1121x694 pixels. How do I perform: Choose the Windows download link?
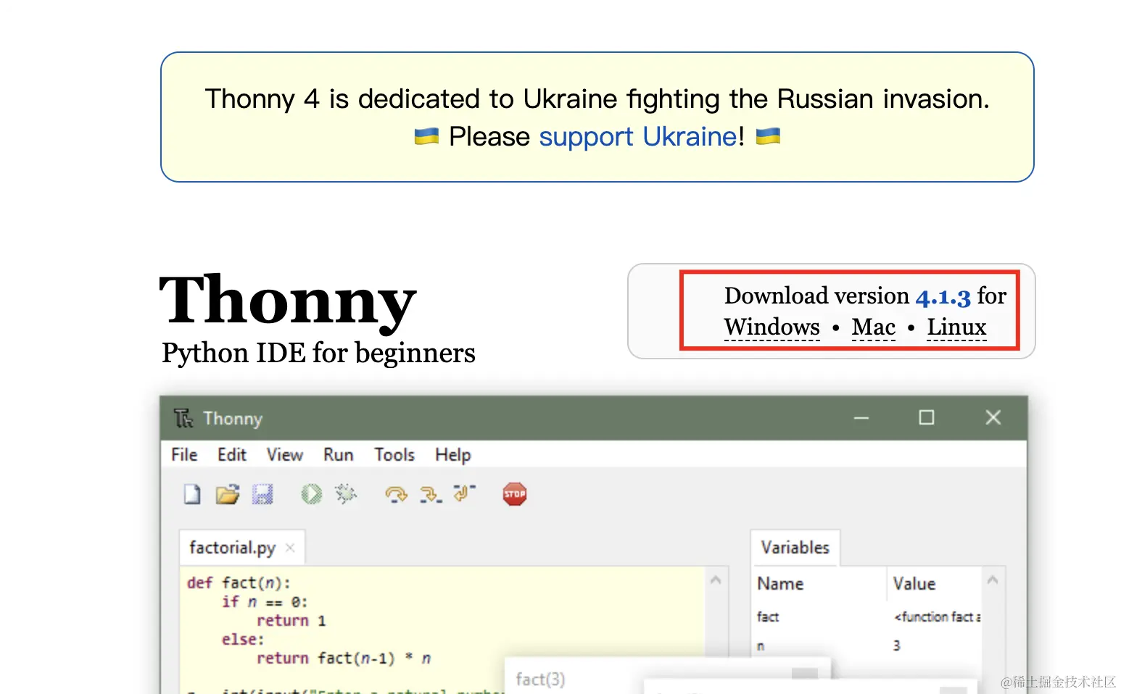click(772, 327)
